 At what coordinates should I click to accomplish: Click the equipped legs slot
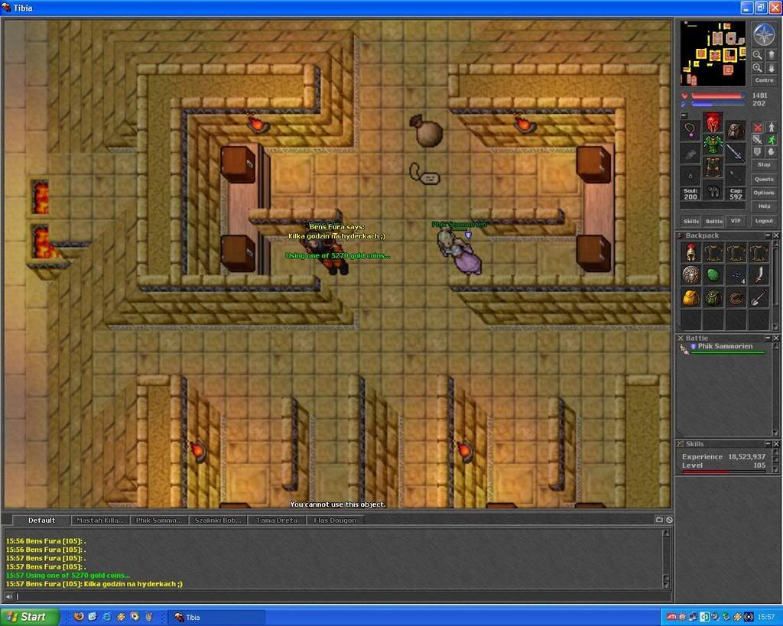[713, 167]
